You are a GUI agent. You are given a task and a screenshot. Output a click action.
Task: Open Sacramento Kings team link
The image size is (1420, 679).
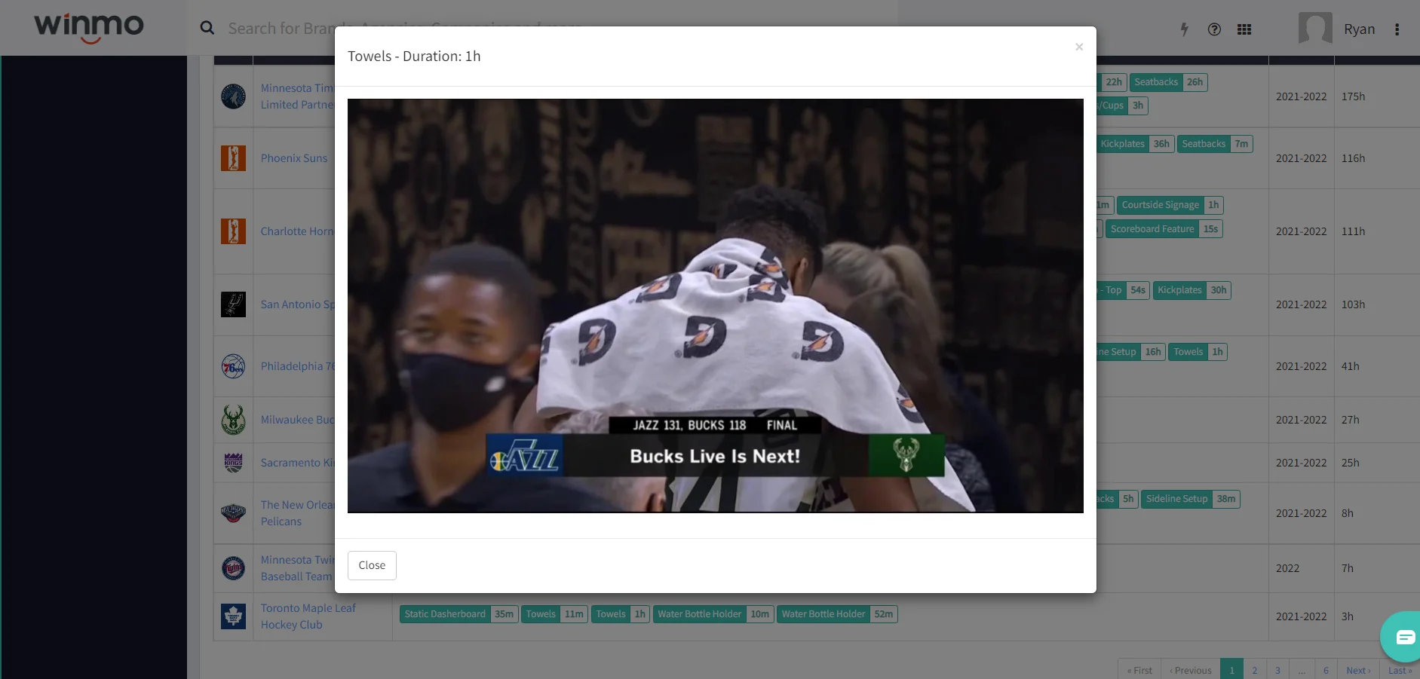[297, 463]
